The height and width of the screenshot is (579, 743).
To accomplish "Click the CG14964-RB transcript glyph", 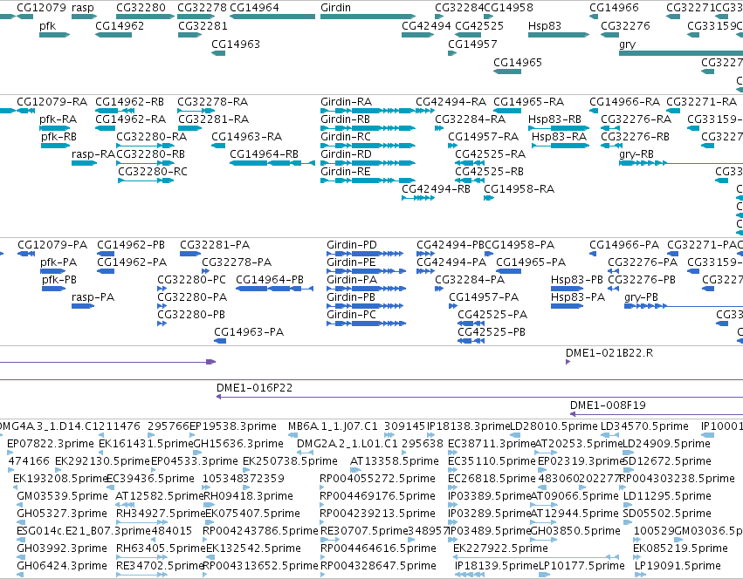I will point(272,163).
